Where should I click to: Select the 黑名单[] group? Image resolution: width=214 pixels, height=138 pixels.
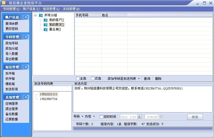55,29
